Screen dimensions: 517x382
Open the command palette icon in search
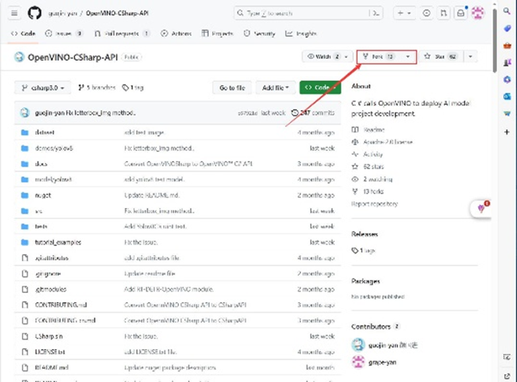[x=376, y=13]
